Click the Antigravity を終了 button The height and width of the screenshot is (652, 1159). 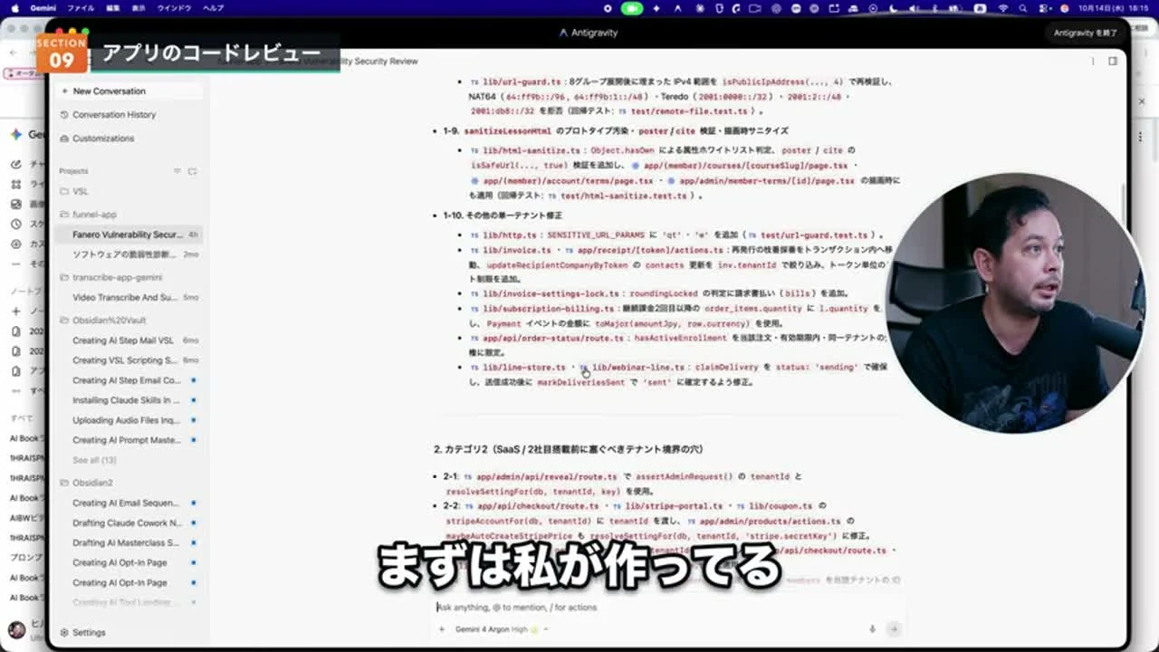1086,33
